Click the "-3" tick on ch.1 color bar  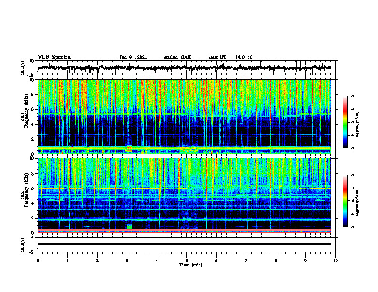click(352, 96)
